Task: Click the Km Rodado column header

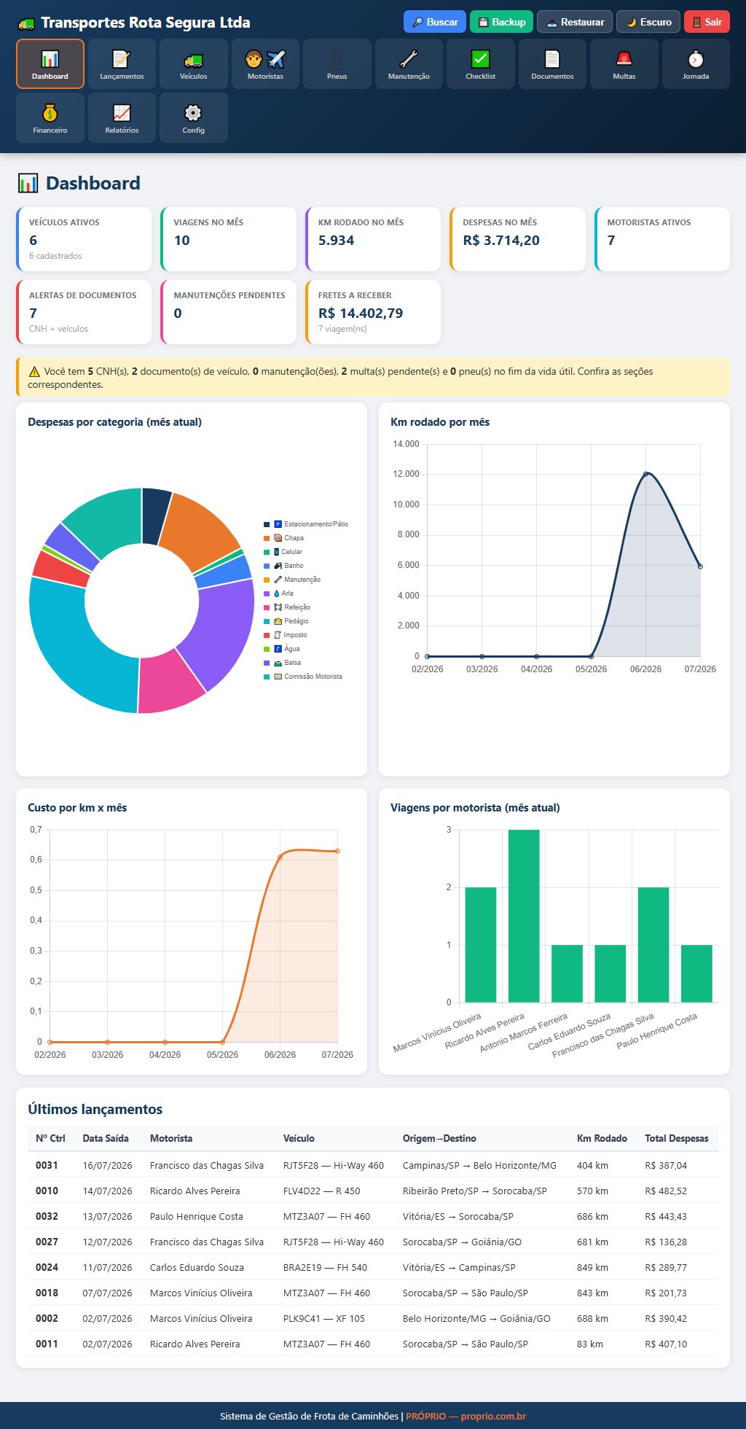Action: click(x=602, y=1138)
